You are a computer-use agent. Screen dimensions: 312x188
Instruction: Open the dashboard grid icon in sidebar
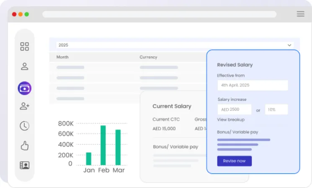[24, 46]
